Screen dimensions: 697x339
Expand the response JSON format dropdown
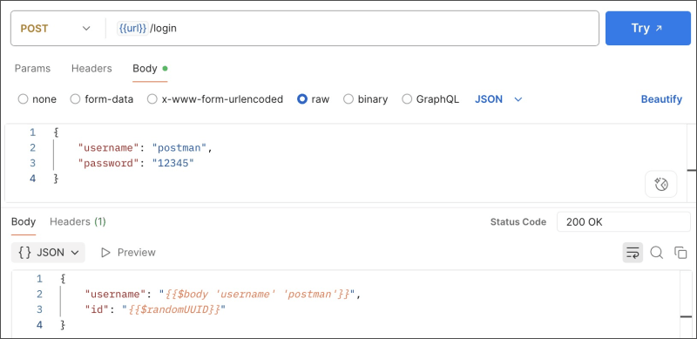coord(48,253)
